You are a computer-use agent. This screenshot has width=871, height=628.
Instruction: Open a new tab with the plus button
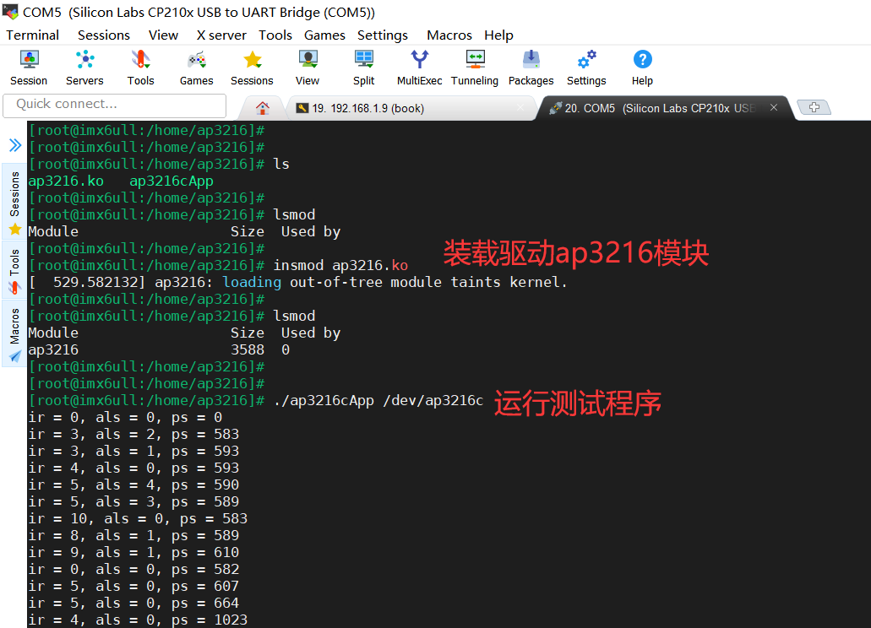[x=814, y=106]
